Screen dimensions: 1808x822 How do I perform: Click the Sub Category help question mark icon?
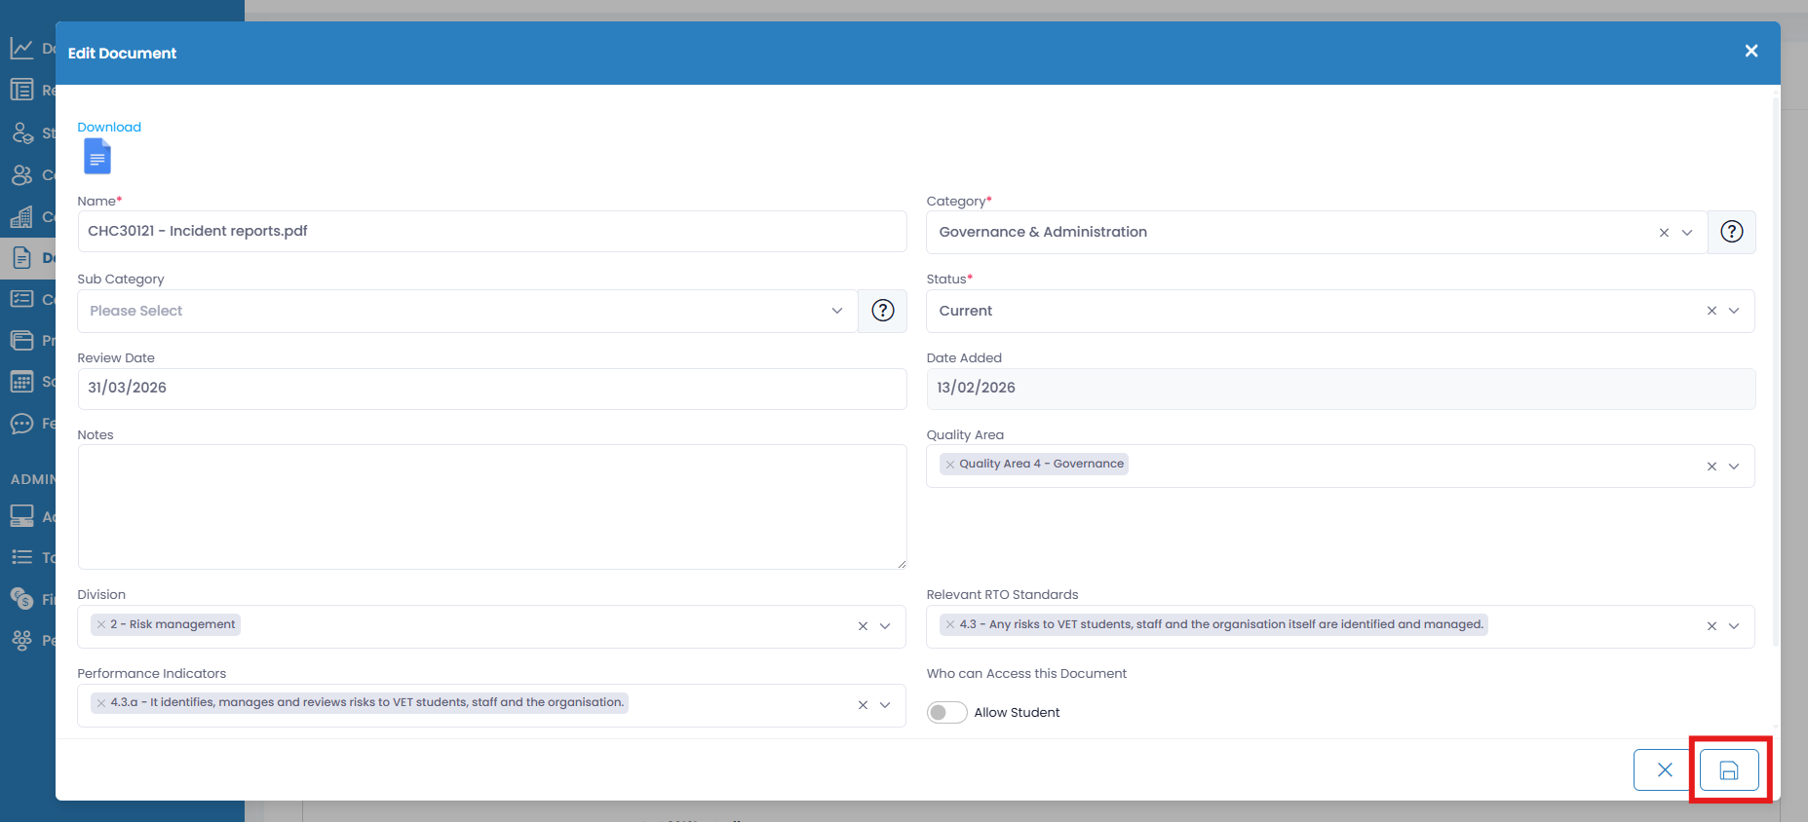click(882, 311)
